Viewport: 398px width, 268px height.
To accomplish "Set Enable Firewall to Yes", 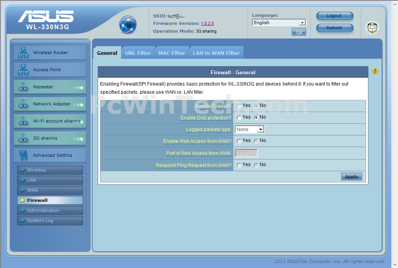I will click(239, 106).
